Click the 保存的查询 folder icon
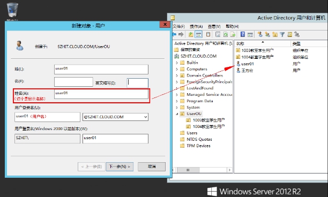Image resolution: width=328 pixels, height=197 pixels. coord(176,49)
